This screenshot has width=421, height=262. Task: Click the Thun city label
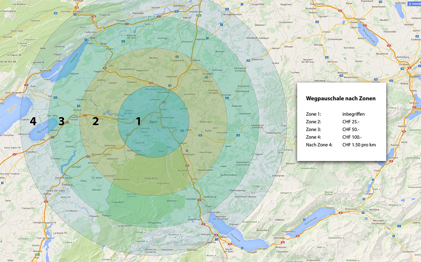point(208,206)
